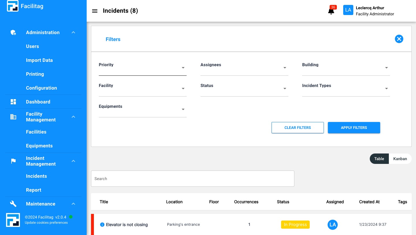The image size is (416, 235).
Task: Click the Facilitag logo in header
Action: point(13,6)
